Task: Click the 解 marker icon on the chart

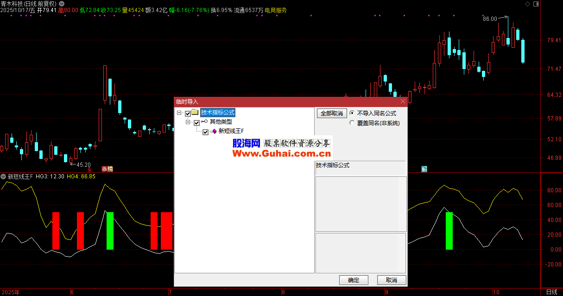Action: (x=424, y=169)
